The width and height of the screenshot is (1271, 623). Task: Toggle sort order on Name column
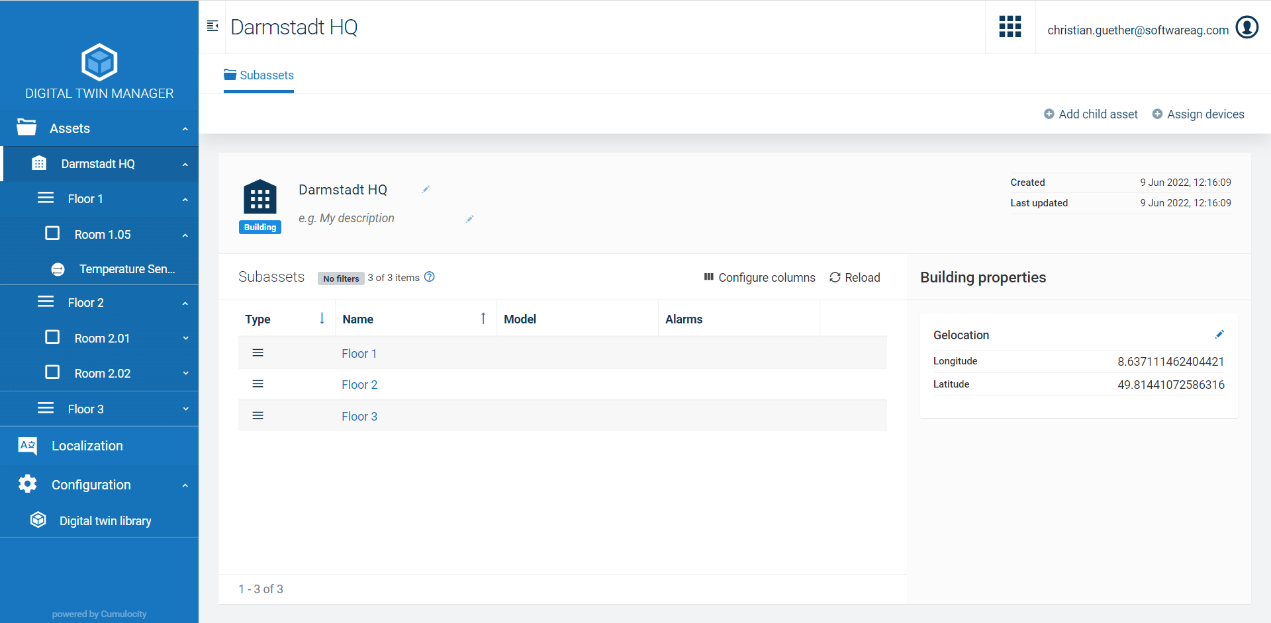tap(483, 319)
